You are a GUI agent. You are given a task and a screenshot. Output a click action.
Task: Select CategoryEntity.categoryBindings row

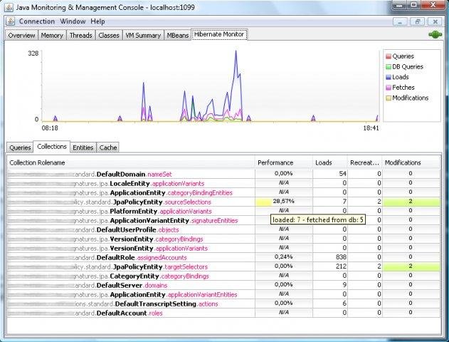224,276
